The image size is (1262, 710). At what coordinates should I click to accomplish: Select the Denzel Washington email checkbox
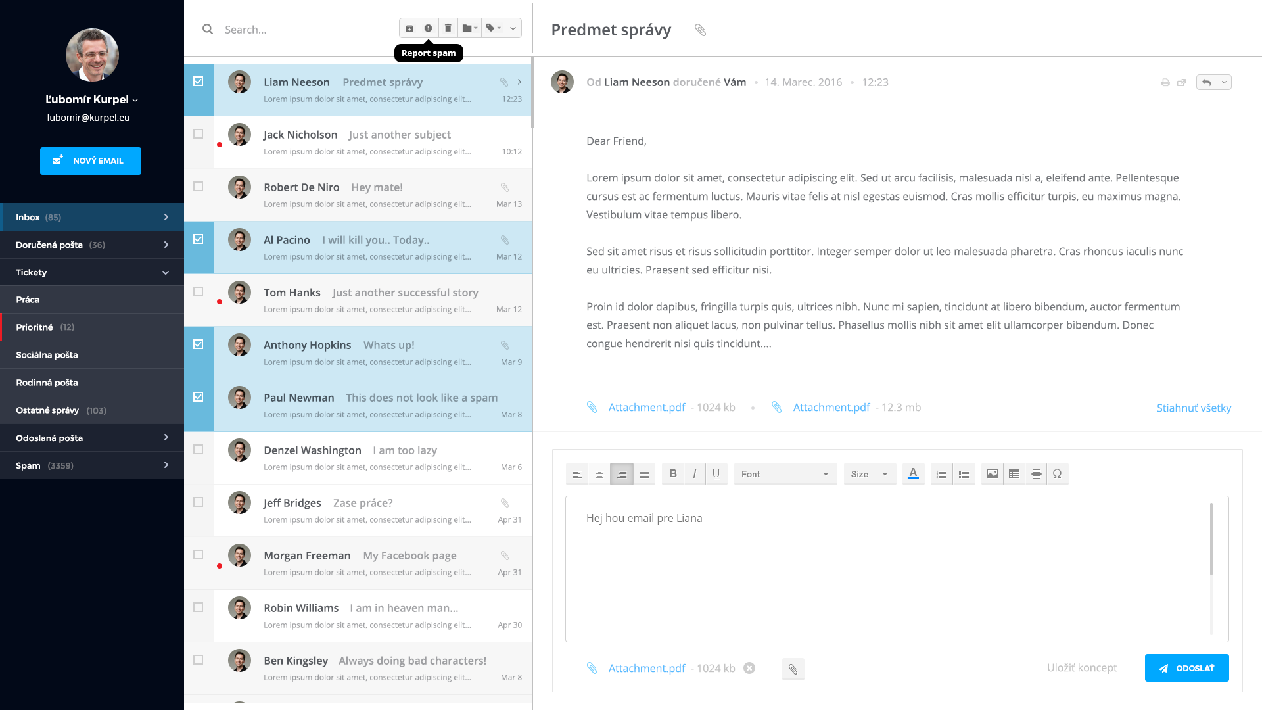tap(199, 450)
